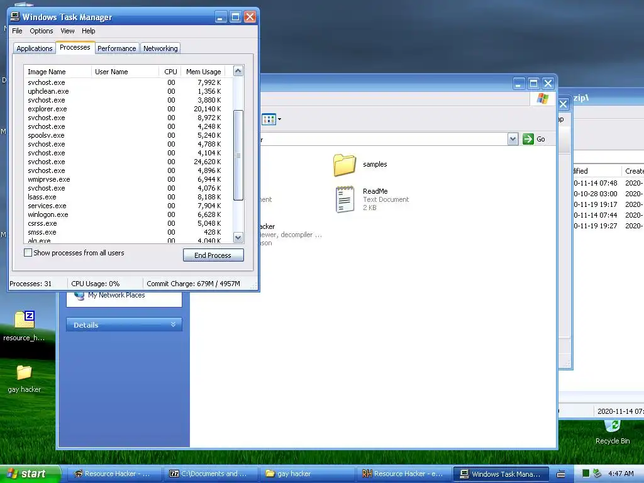Open the resource_h... zip desktop icon
The image size is (644, 483).
[25, 320]
